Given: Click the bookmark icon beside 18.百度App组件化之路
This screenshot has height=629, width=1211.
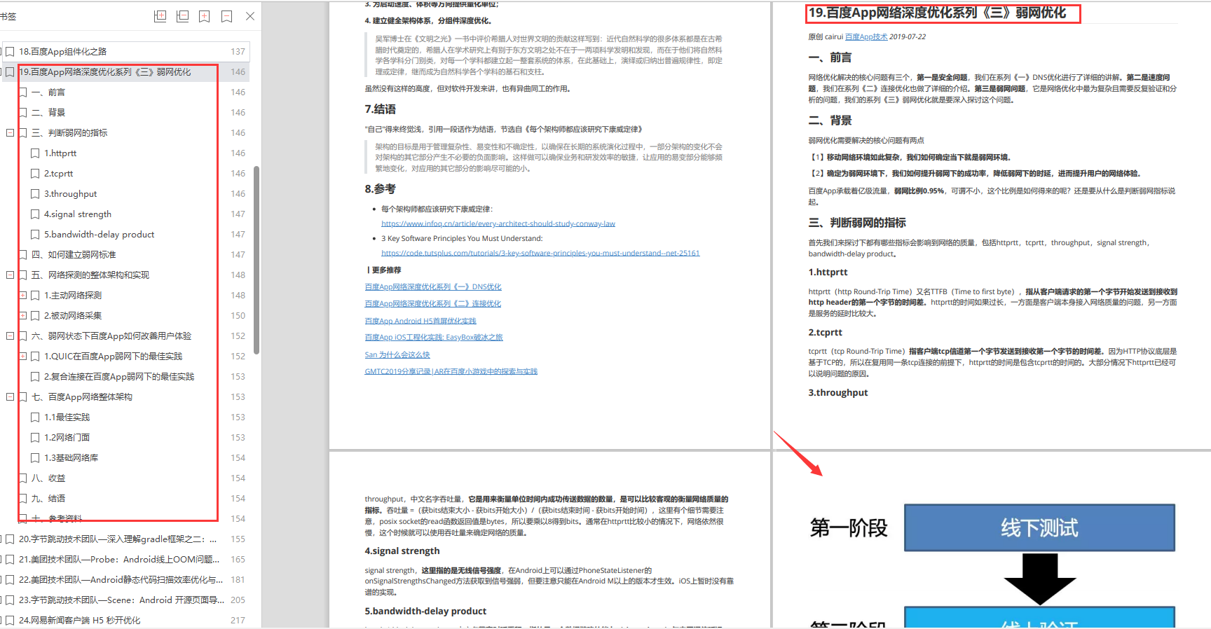Looking at the screenshot, I should pos(10,52).
